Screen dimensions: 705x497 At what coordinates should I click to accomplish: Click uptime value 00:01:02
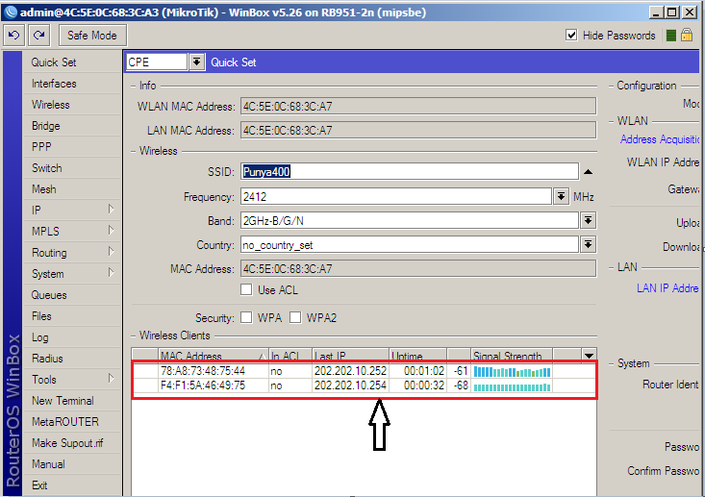tap(423, 371)
